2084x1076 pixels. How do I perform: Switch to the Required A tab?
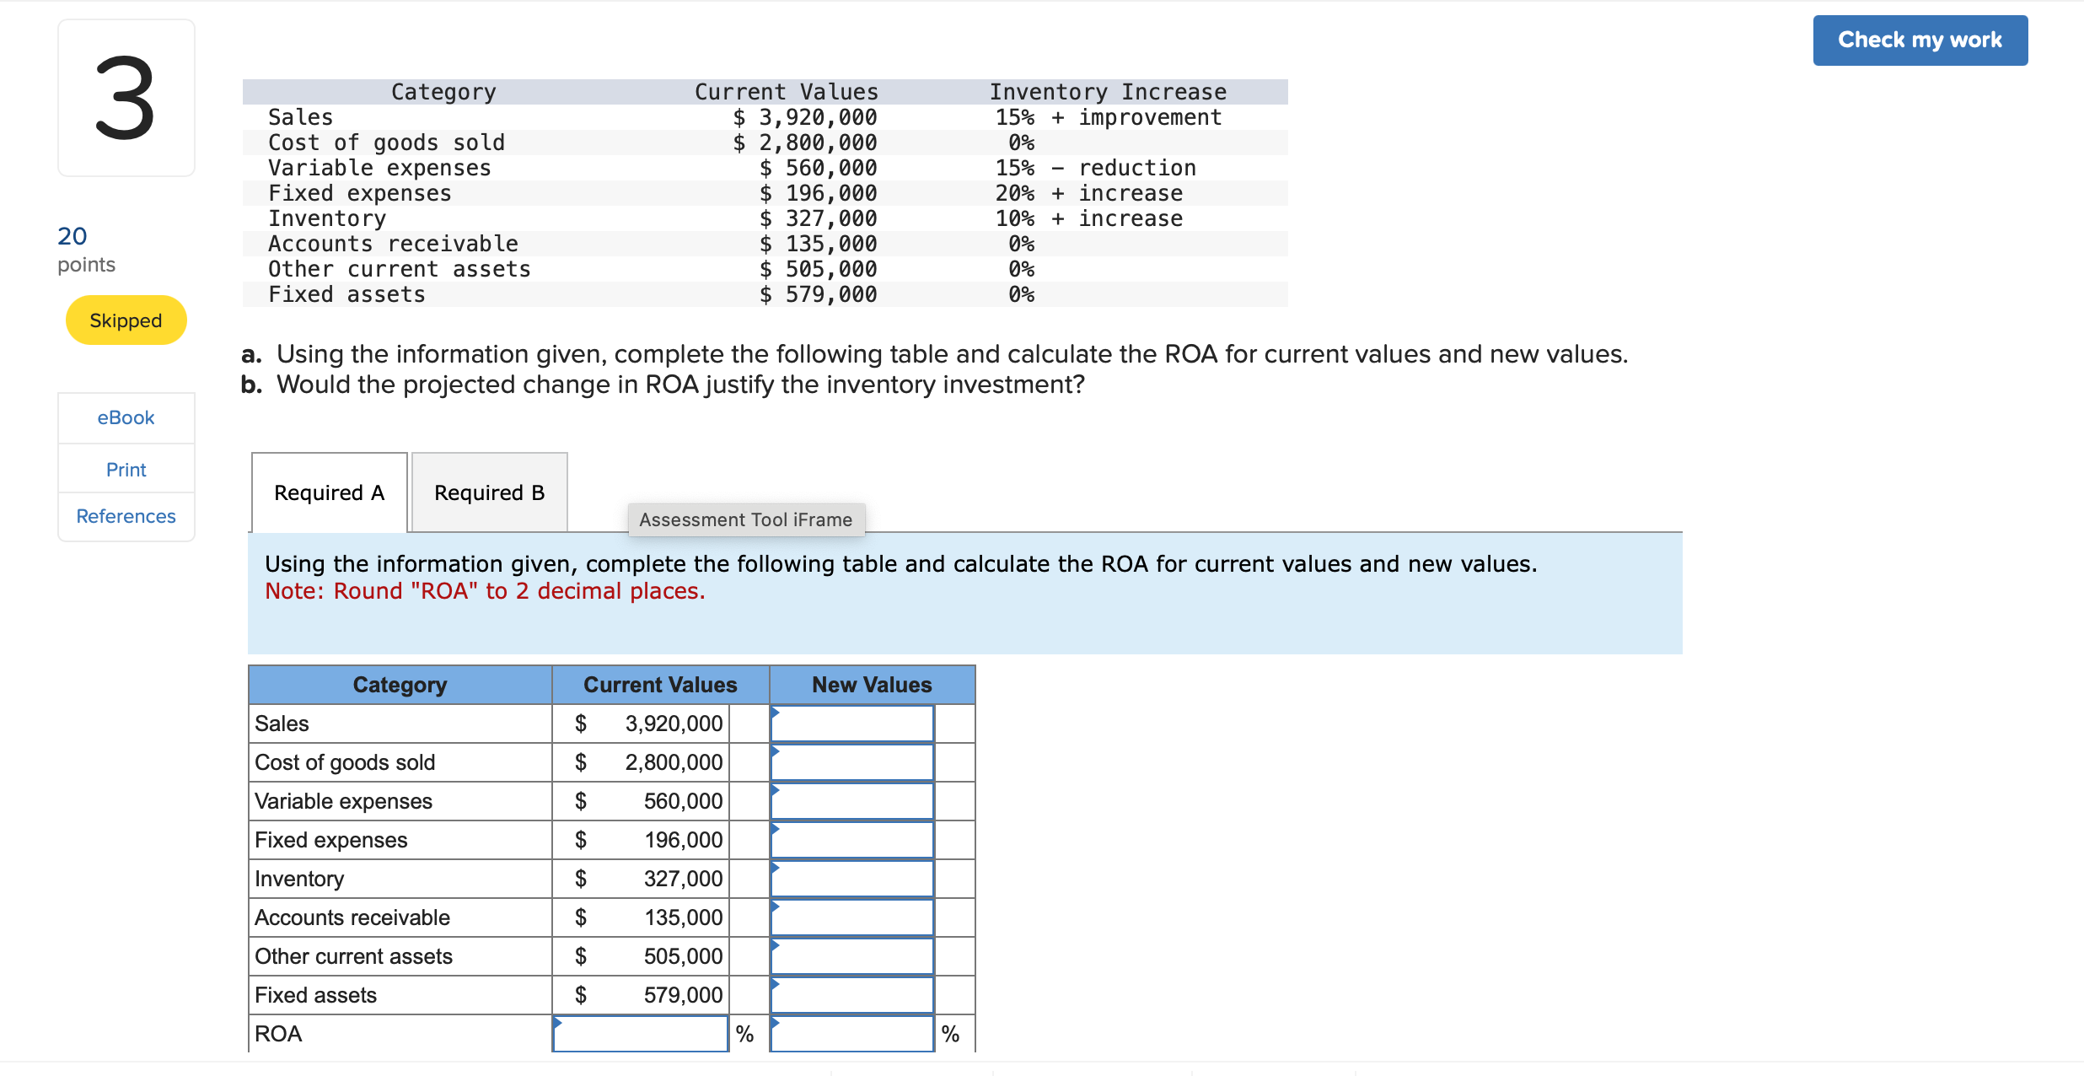(329, 492)
